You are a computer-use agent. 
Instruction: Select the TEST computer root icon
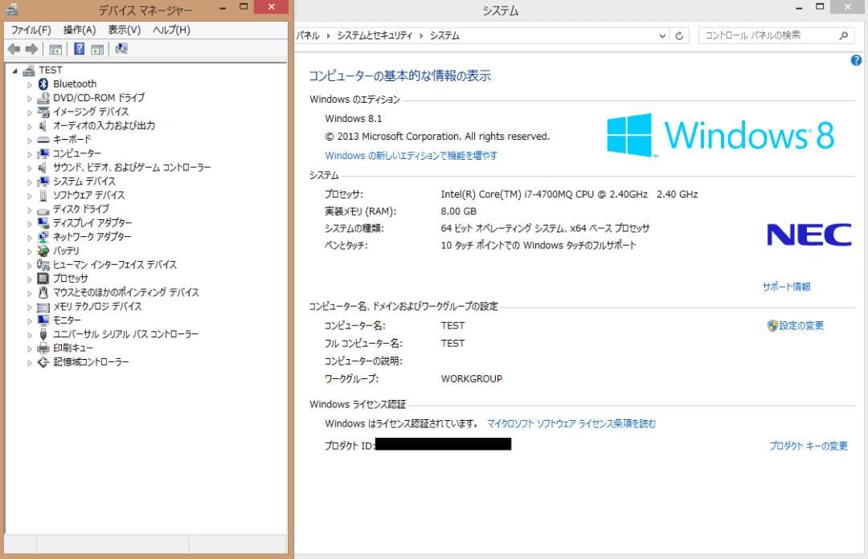[x=29, y=71]
